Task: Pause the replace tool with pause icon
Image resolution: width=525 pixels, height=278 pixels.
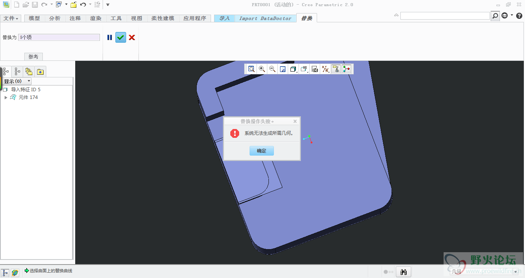Action: click(110, 37)
